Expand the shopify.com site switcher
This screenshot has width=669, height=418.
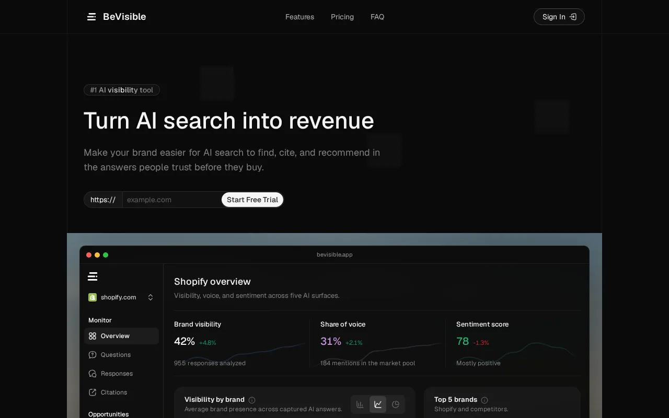pos(121,297)
